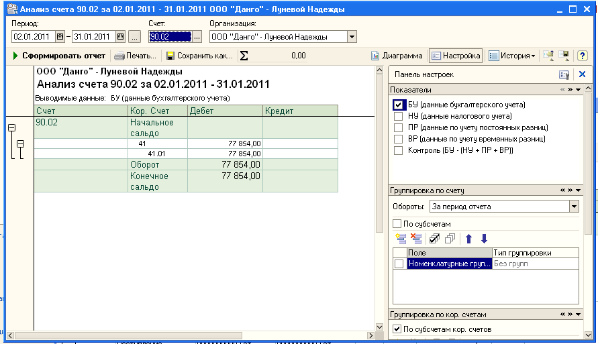Click the Счет input field 90.02
This screenshot has height=344, width=598.
[170, 37]
